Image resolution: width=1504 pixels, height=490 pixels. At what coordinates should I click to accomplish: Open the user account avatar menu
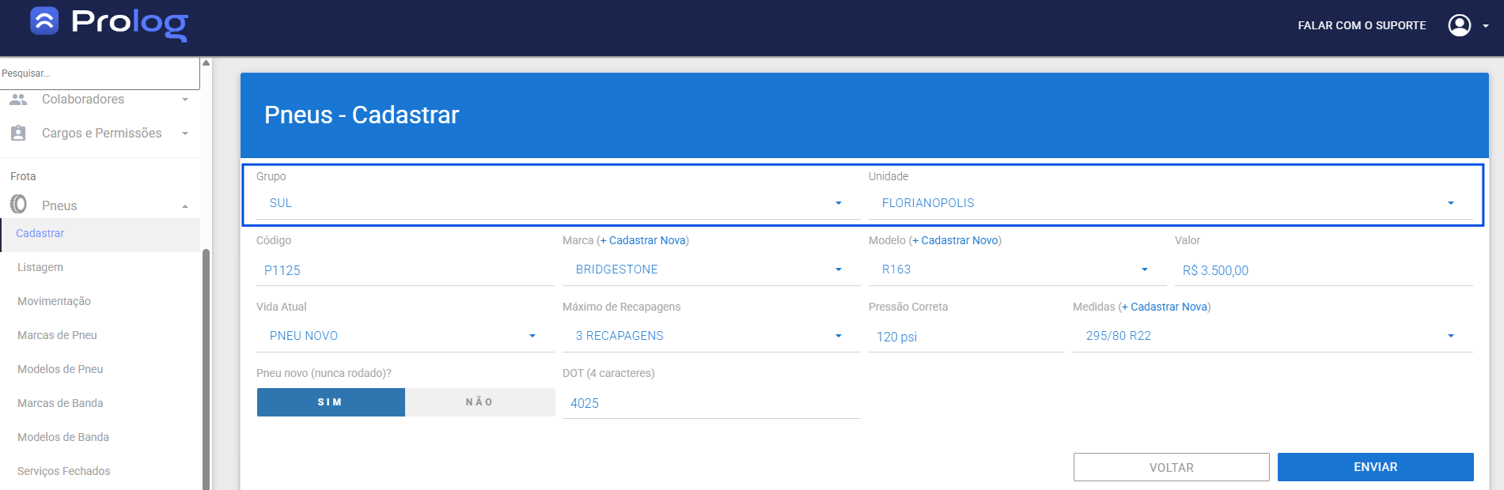1460,25
